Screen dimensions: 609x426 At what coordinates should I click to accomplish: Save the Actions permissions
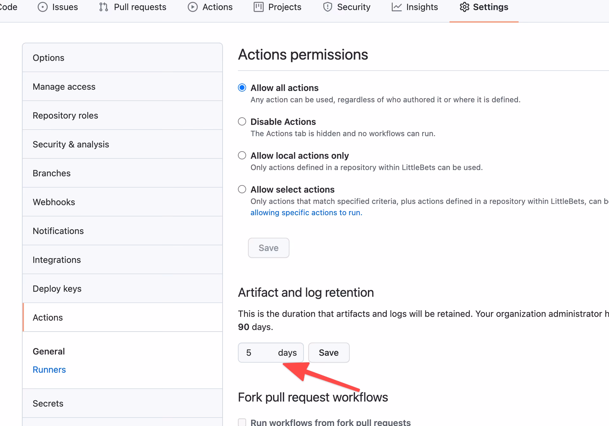pyautogui.click(x=268, y=248)
